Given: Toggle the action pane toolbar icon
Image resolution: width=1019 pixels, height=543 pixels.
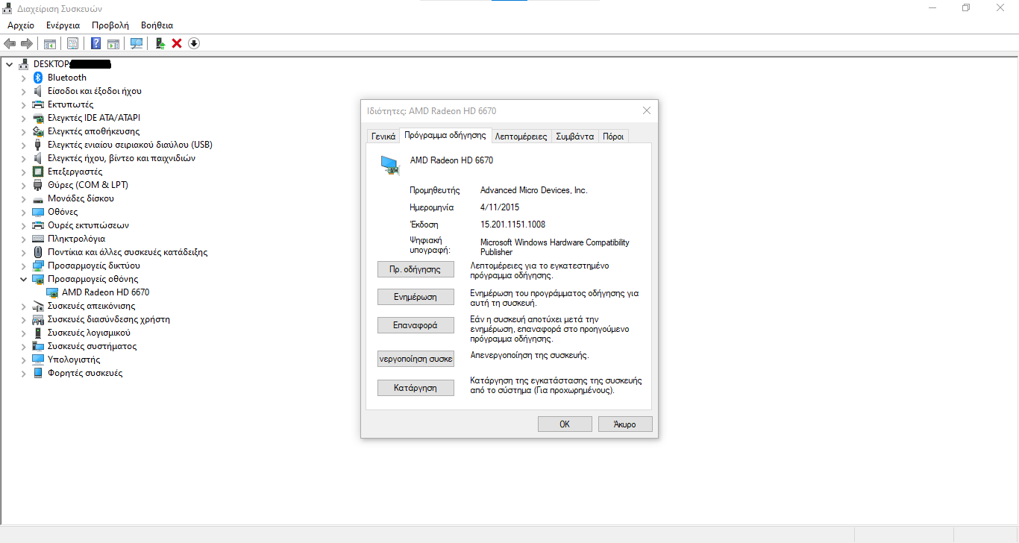Looking at the screenshot, I should (113, 43).
